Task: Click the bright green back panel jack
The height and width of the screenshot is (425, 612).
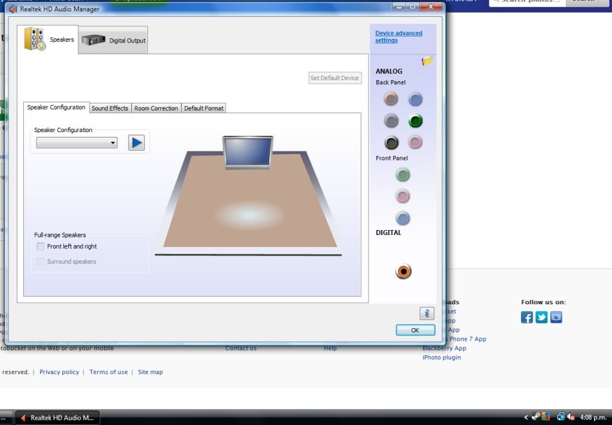Action: click(x=415, y=121)
